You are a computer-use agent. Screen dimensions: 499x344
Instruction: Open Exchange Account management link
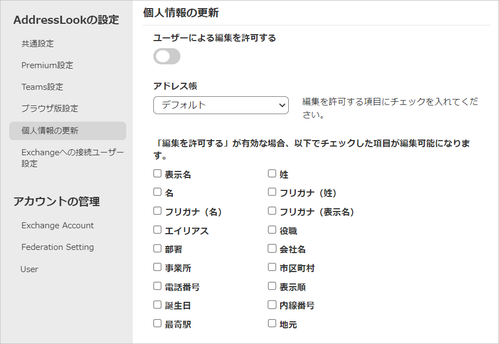coord(57,225)
